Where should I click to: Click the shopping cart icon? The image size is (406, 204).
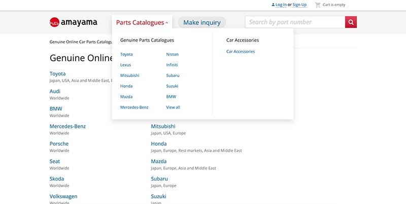pyautogui.click(x=318, y=5)
